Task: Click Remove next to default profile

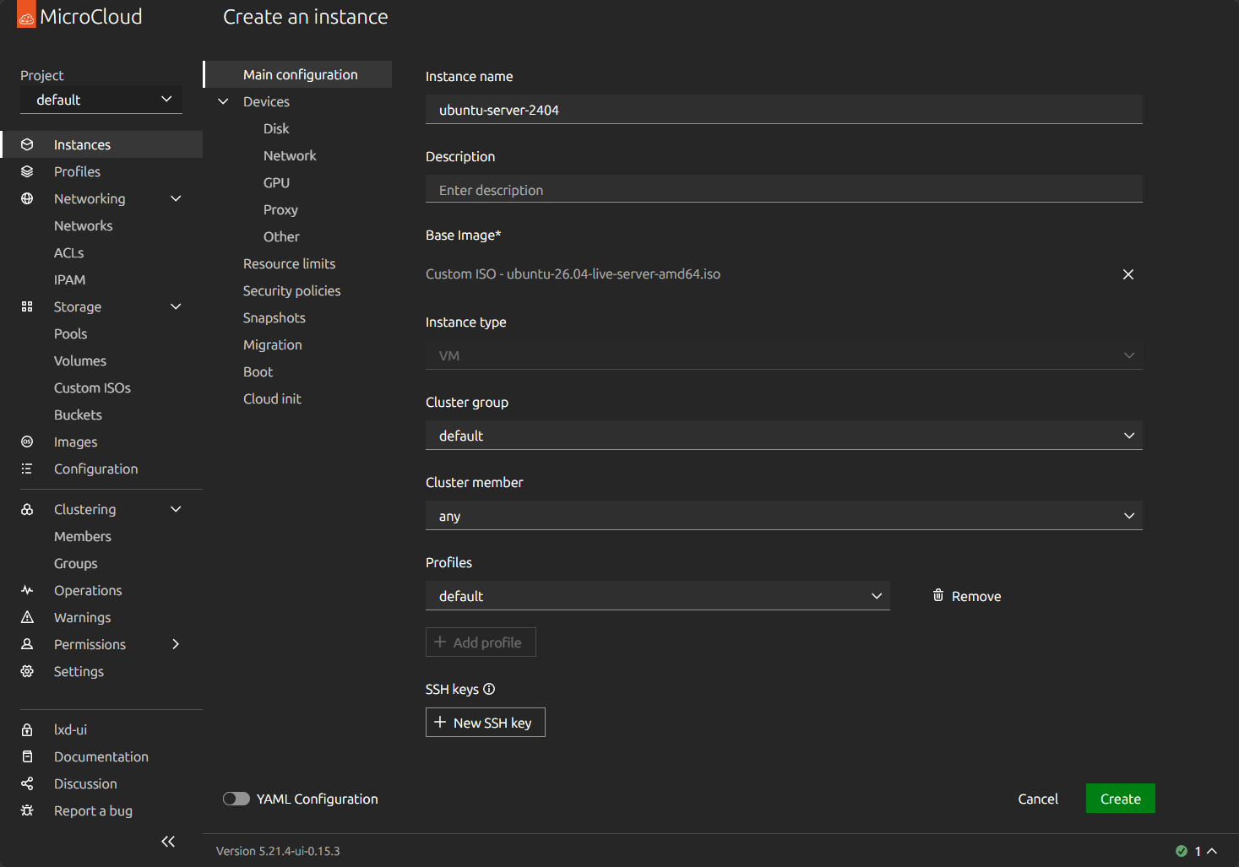Action: (x=967, y=596)
